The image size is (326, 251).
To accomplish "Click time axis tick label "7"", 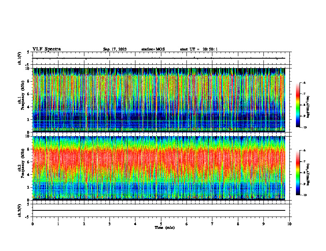I will coord(212,224).
